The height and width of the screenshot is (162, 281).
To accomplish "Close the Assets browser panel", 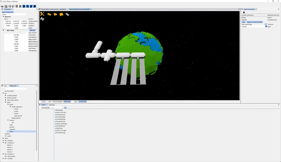I will (279, 105).
